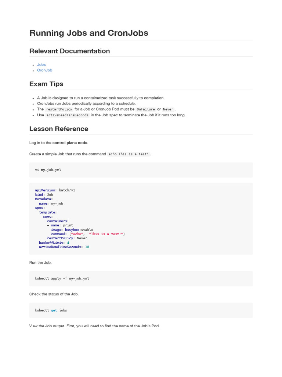The width and height of the screenshot is (282, 377).
Task: Click the 'apiVersion: batch/v1' YAML line
Action: (55, 190)
